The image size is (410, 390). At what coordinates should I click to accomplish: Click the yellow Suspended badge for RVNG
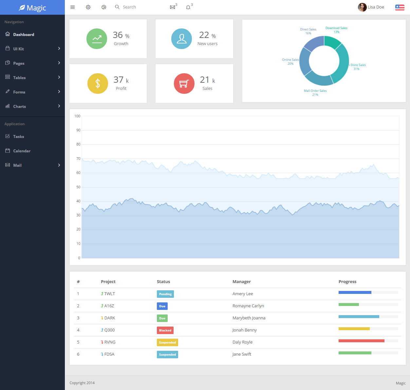[167, 342]
